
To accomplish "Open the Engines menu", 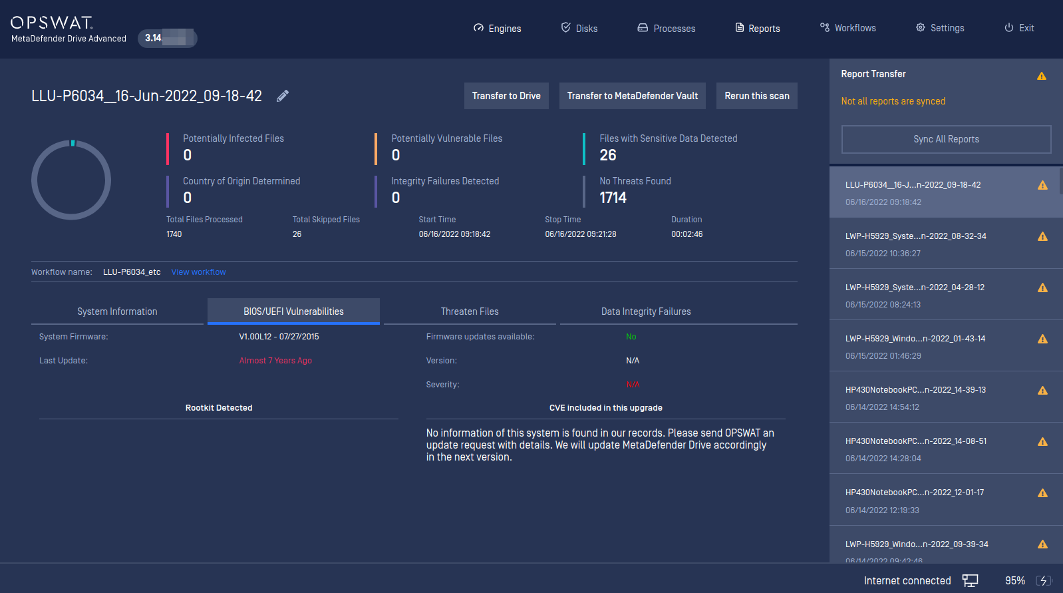I will pos(498,28).
